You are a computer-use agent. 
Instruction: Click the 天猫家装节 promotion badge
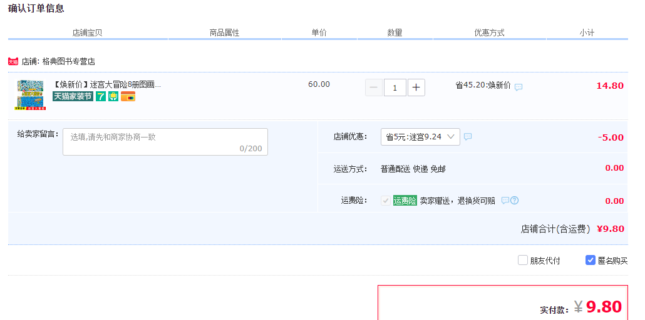73,96
